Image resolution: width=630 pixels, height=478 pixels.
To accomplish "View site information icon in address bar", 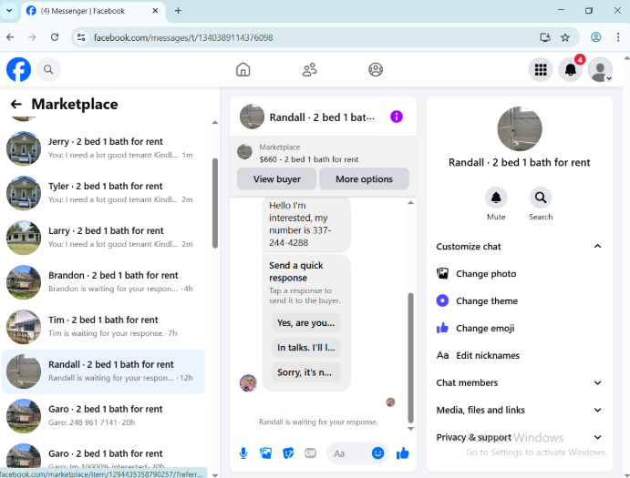I will click(x=81, y=37).
